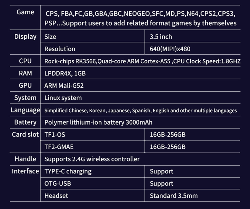The height and width of the screenshot is (209, 250).
Task: Click the Support value beside OTG-USB
Action: click(161, 184)
